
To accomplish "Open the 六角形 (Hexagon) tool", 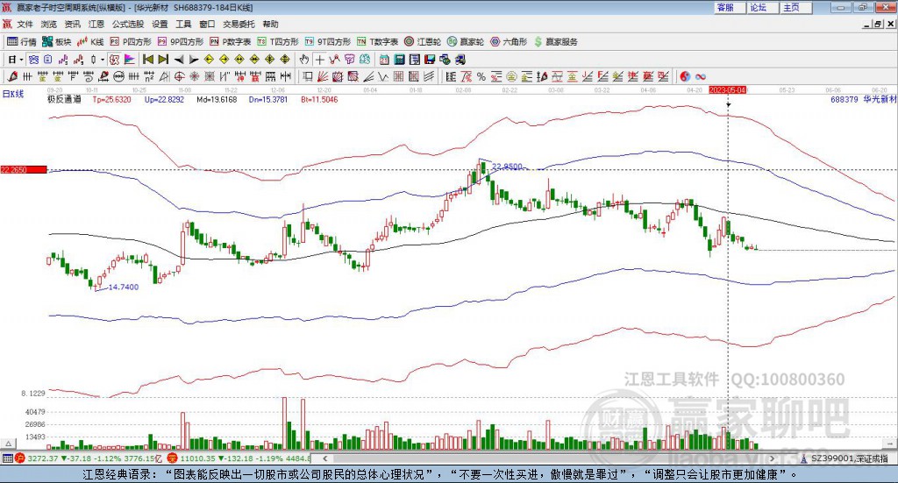I will 510,41.
